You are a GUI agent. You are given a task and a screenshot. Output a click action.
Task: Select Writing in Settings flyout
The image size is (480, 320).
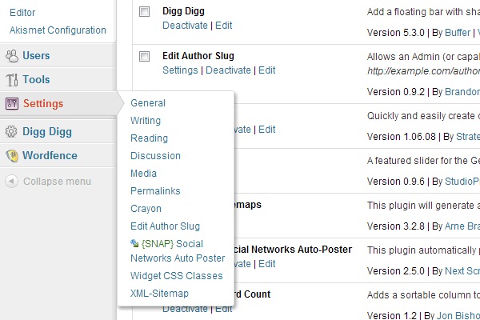146,121
